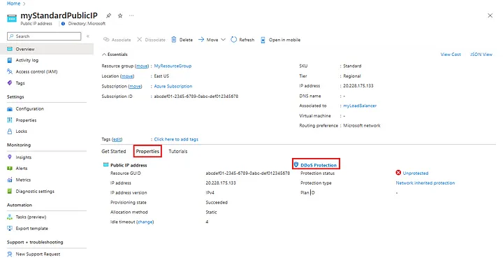Select the Resource GUID value
The width and height of the screenshot is (503, 258).
247,173
